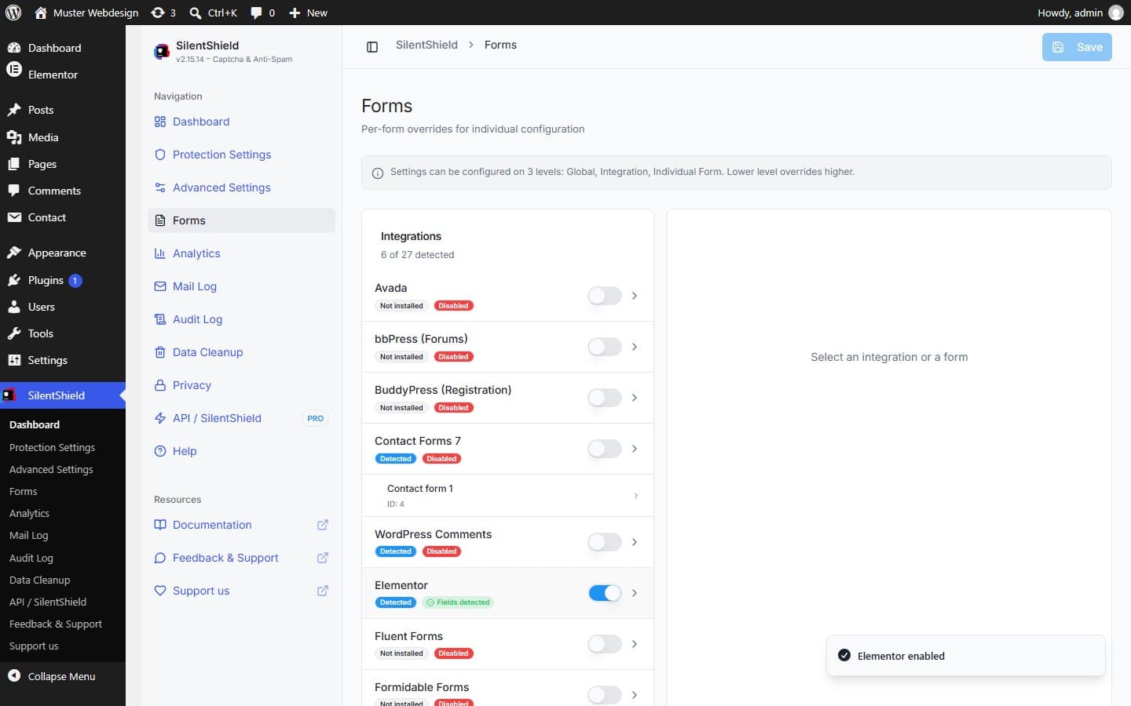Open Protection Settings in plugin navigation
This screenshot has height=706, width=1131.
click(x=241, y=155)
